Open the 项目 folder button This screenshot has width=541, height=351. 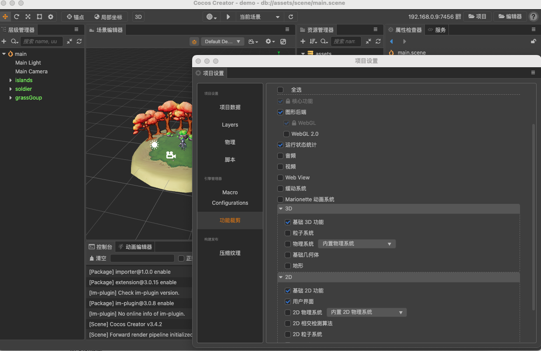[477, 17]
